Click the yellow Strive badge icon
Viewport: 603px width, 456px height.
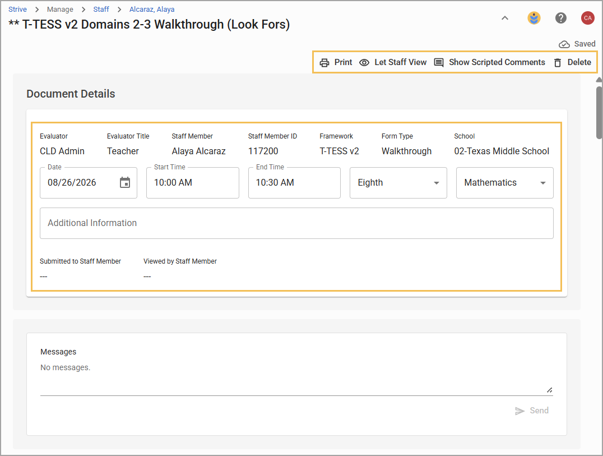[x=534, y=18]
